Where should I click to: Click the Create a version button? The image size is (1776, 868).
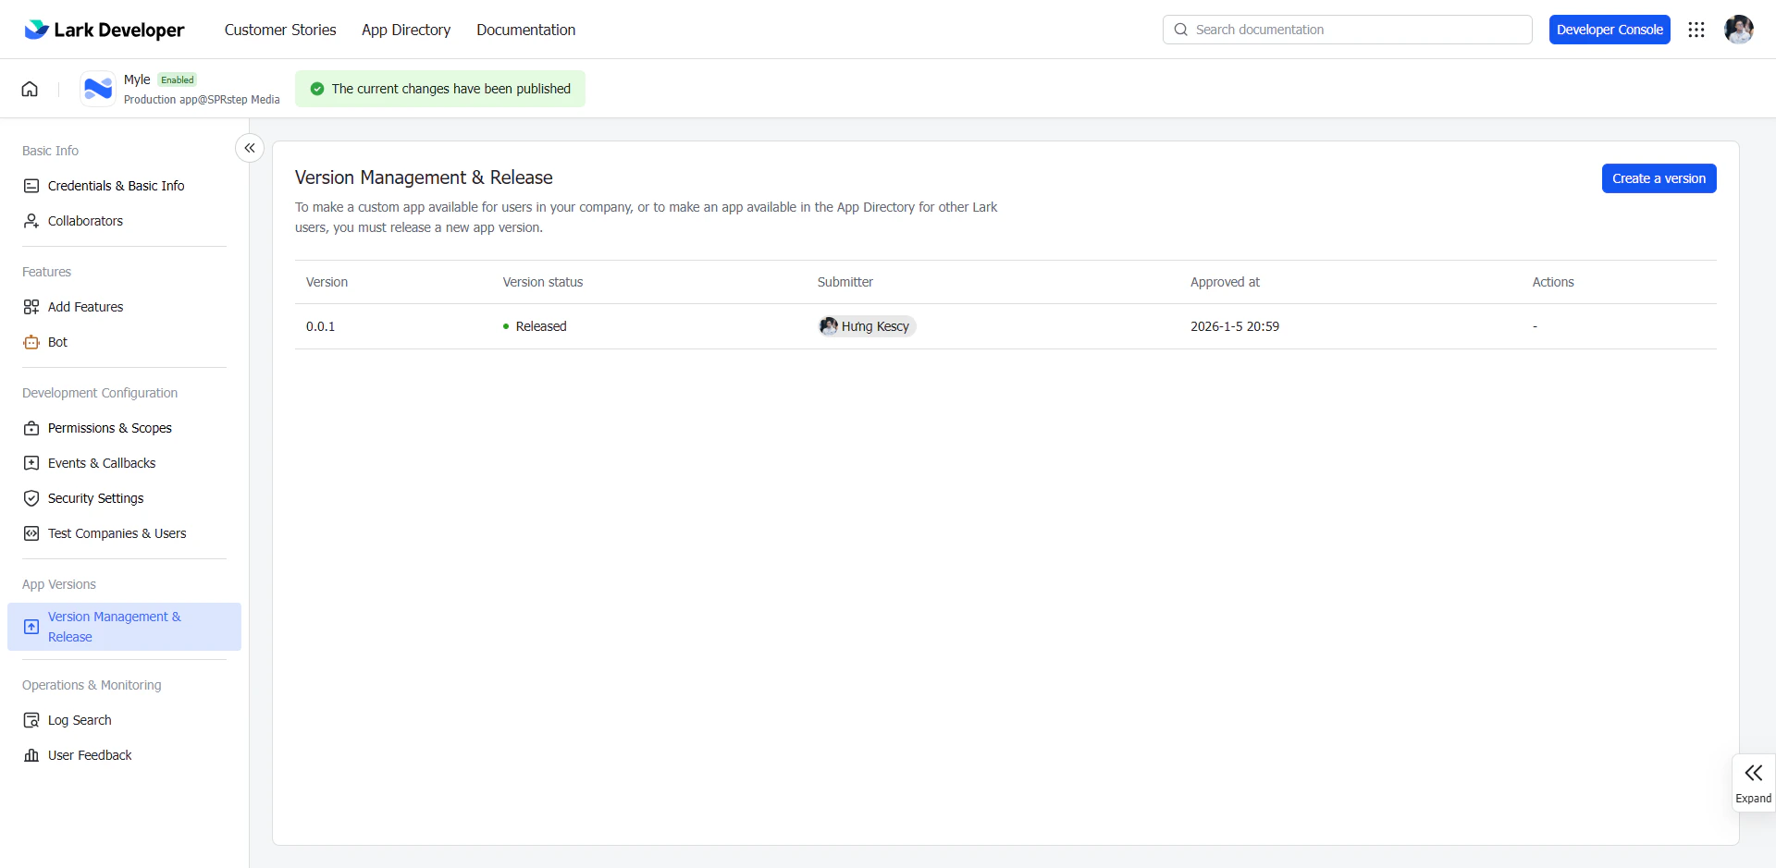(x=1659, y=177)
